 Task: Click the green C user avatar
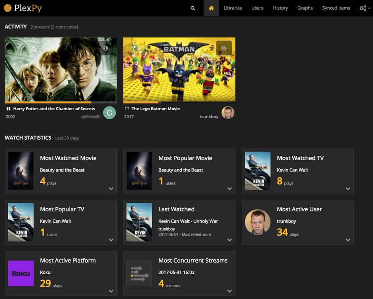point(109,113)
